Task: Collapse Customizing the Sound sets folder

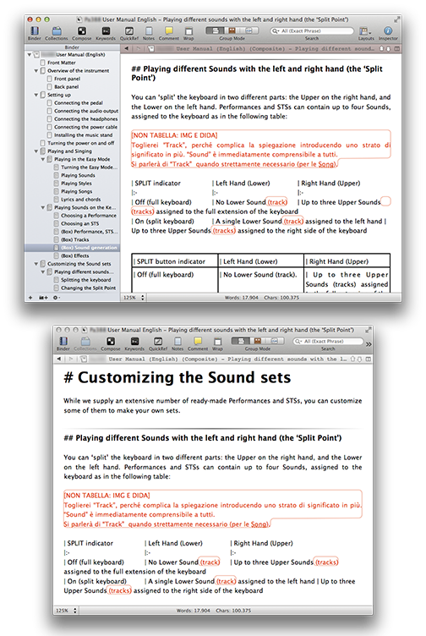Action: [36, 264]
